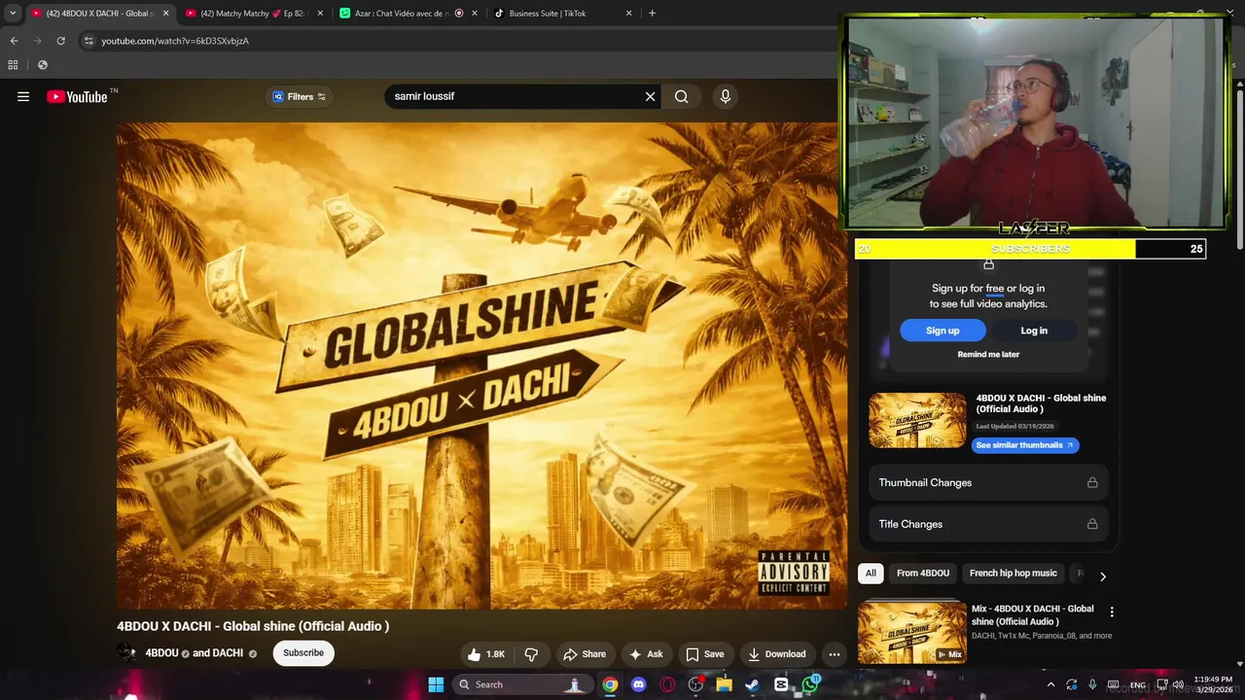Image resolution: width=1245 pixels, height=700 pixels.
Task: Open the clock and date in taskbar
Action: pyautogui.click(x=1215, y=684)
